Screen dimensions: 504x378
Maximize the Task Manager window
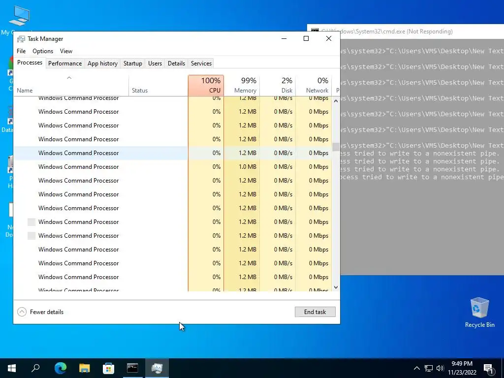click(x=306, y=38)
